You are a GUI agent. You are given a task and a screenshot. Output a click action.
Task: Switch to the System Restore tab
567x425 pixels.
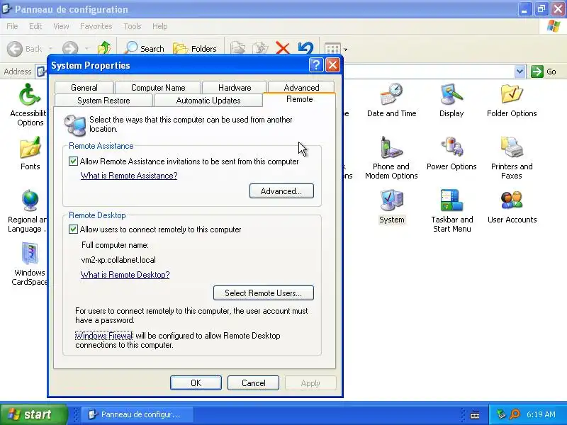(x=103, y=101)
